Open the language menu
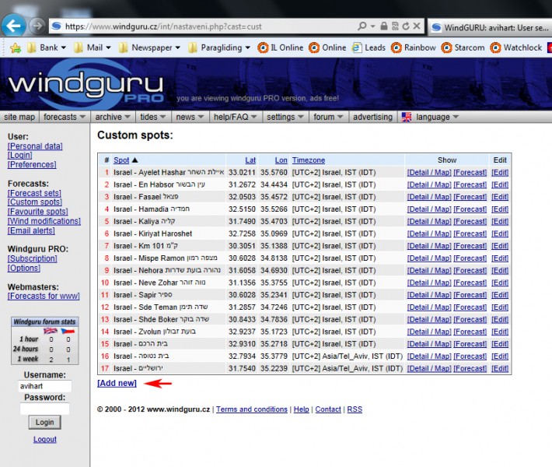The image size is (552, 467). point(437,117)
